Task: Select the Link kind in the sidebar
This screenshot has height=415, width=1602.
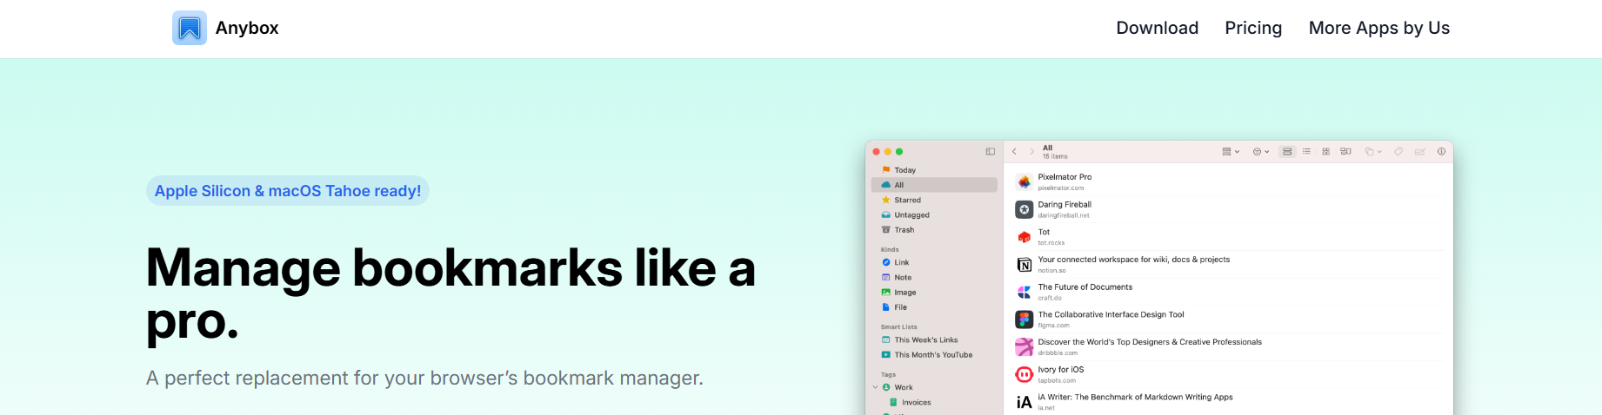Action: [934, 262]
